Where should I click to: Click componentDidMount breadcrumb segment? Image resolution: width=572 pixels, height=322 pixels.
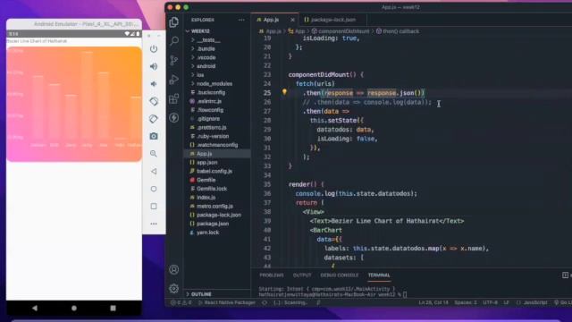click(341, 31)
